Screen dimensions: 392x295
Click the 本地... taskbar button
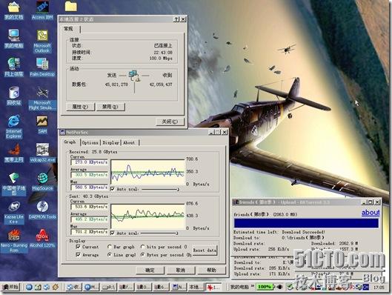[x=196, y=288]
